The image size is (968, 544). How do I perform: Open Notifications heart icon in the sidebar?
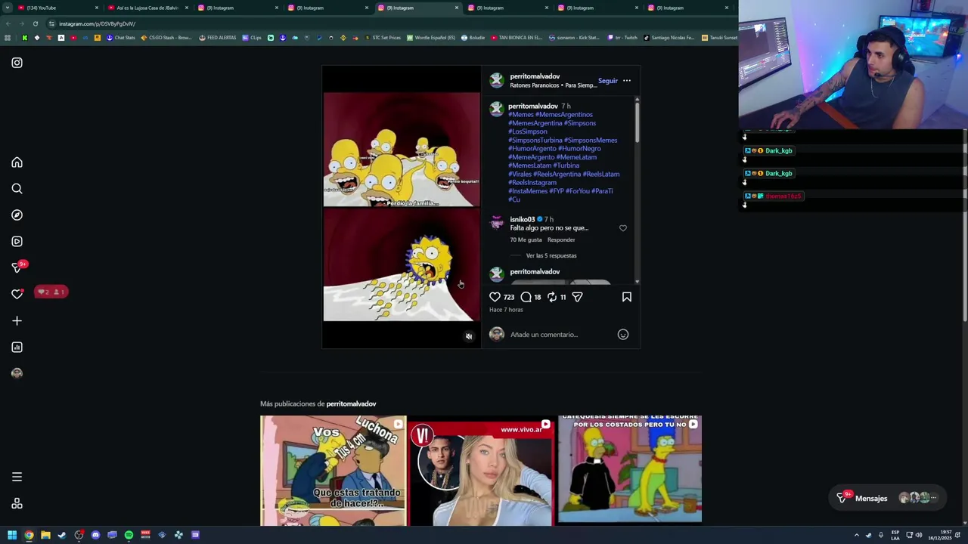[x=17, y=294]
